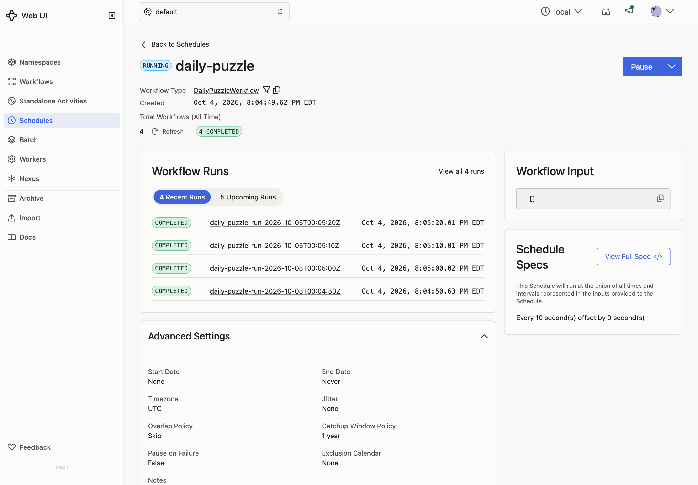Open announcements megaphone icon

[x=629, y=10]
